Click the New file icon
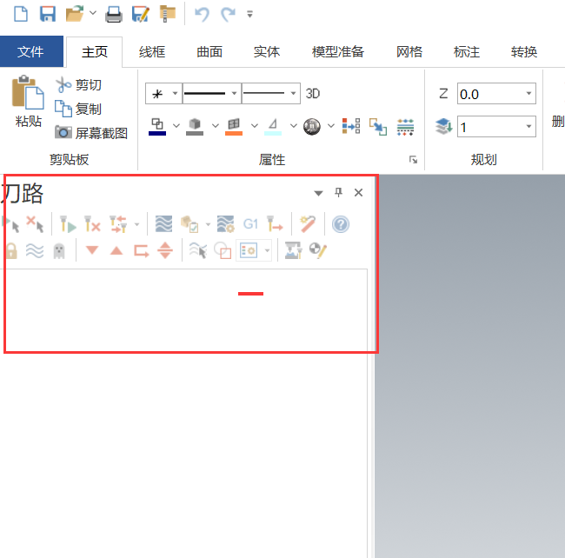This screenshot has height=558, width=565. click(x=21, y=14)
